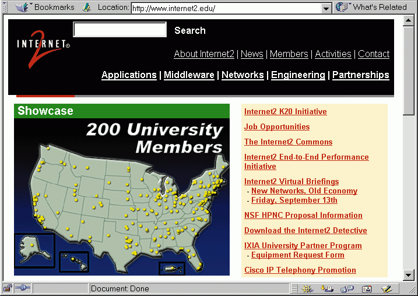This screenshot has height=296, width=418.
Task: Launch Composer from component bar
Action: pos(387,288)
